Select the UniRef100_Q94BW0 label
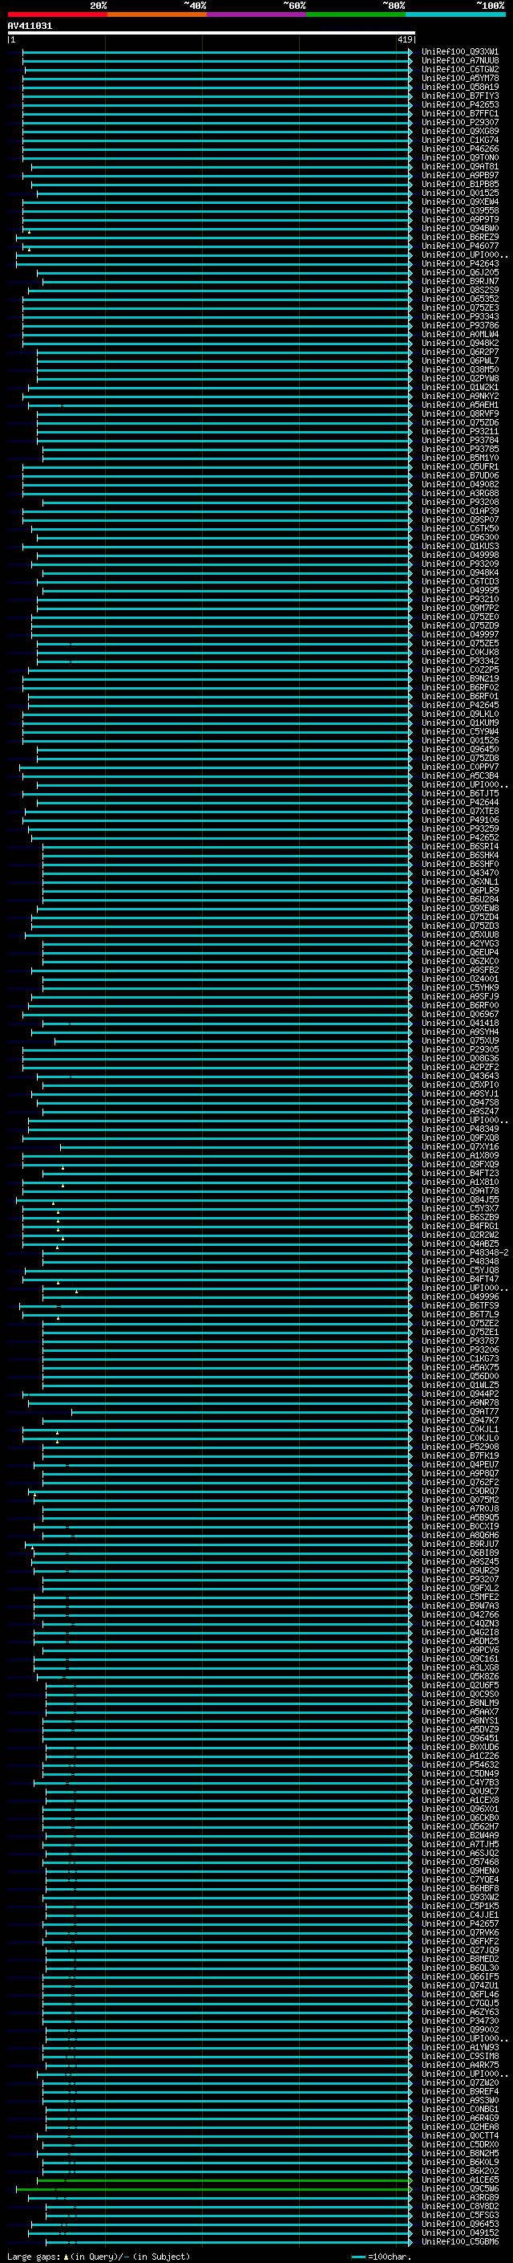Viewport: 513px width, 2263px height. (x=460, y=229)
